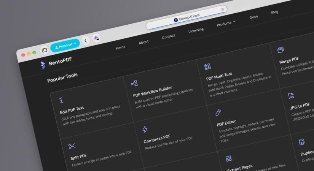314x171 pixels.
Task: Open the Licensing page
Action: coord(196,30)
